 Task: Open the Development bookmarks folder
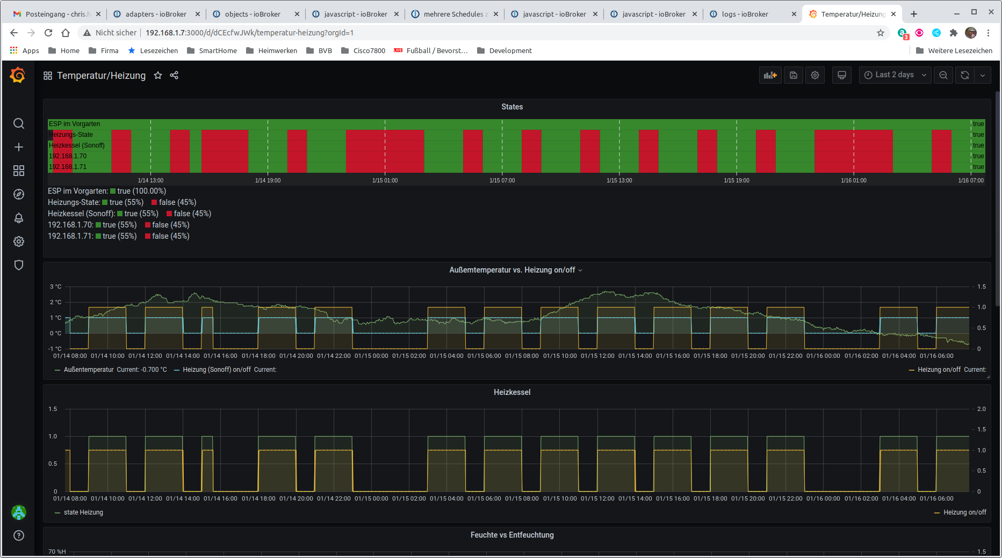point(504,50)
